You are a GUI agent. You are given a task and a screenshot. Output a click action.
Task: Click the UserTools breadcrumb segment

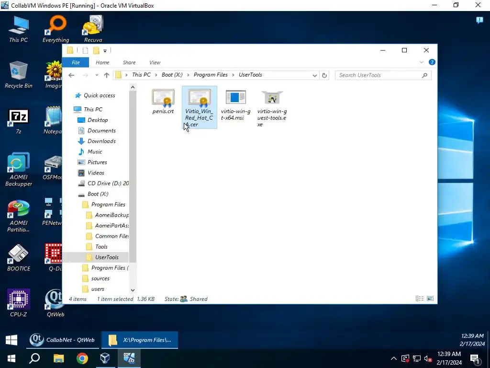point(250,75)
